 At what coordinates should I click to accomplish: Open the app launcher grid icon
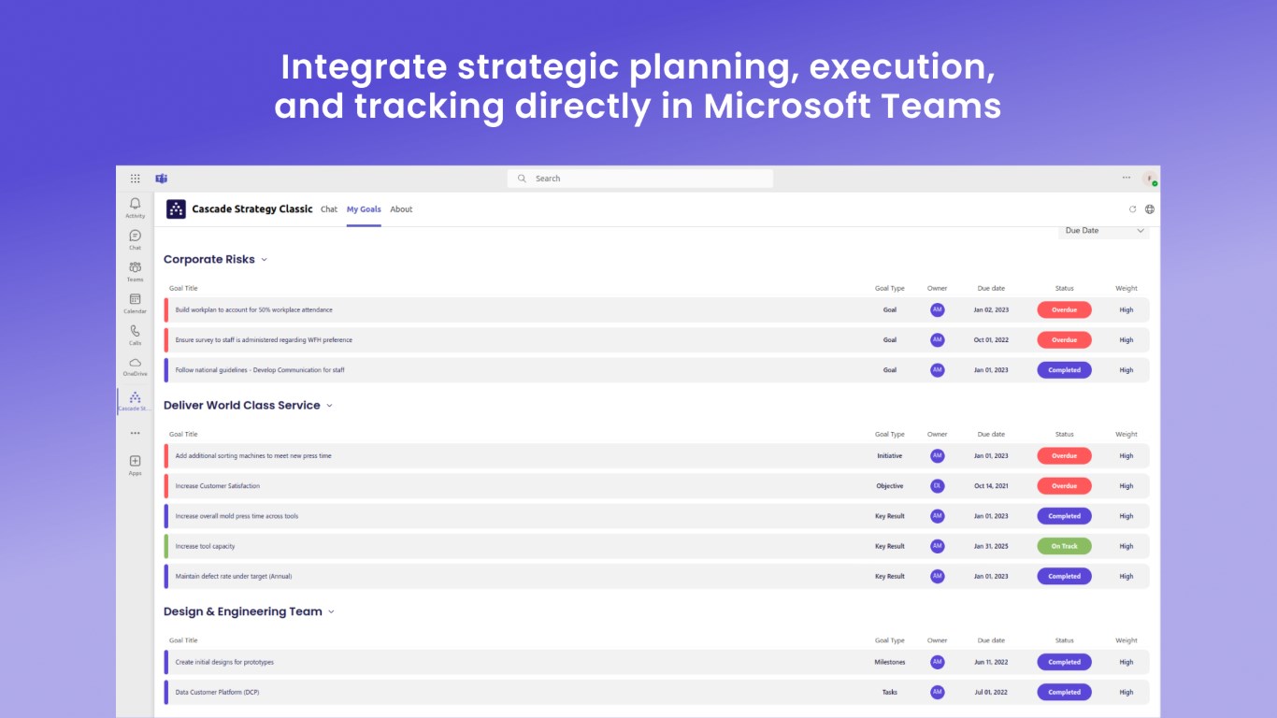[x=135, y=179]
